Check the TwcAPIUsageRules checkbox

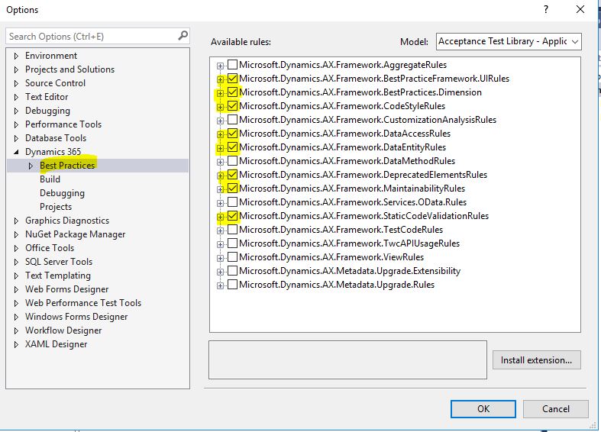(x=232, y=243)
